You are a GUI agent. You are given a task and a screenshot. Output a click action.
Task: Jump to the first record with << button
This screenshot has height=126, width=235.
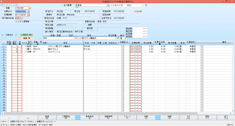click(x=2, y=5)
